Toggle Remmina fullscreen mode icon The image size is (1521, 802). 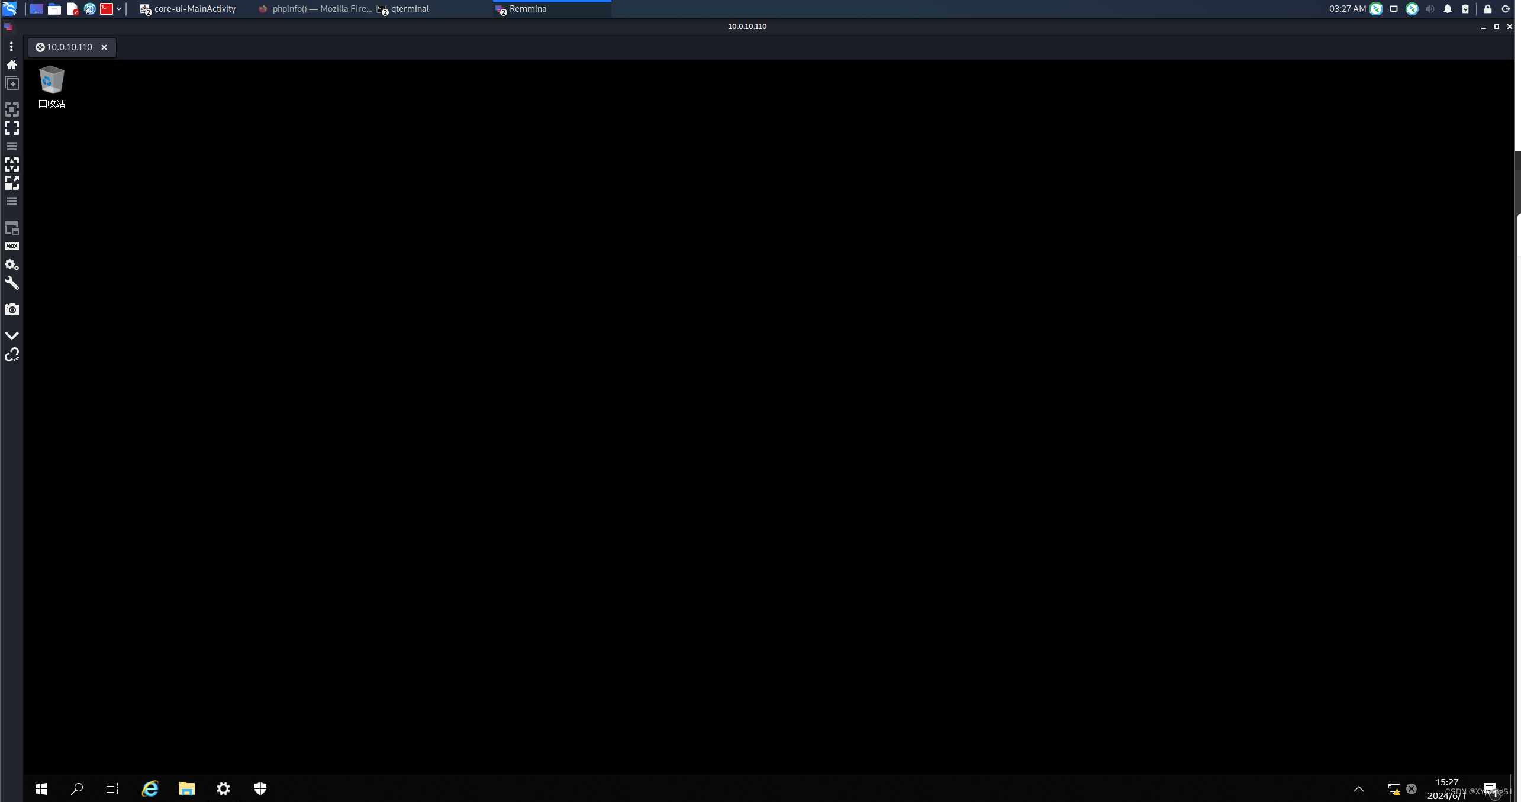(x=11, y=128)
